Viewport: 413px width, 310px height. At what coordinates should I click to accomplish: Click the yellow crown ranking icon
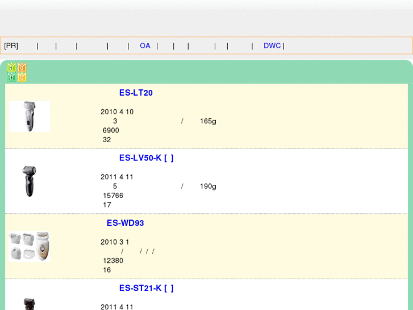pos(22,77)
